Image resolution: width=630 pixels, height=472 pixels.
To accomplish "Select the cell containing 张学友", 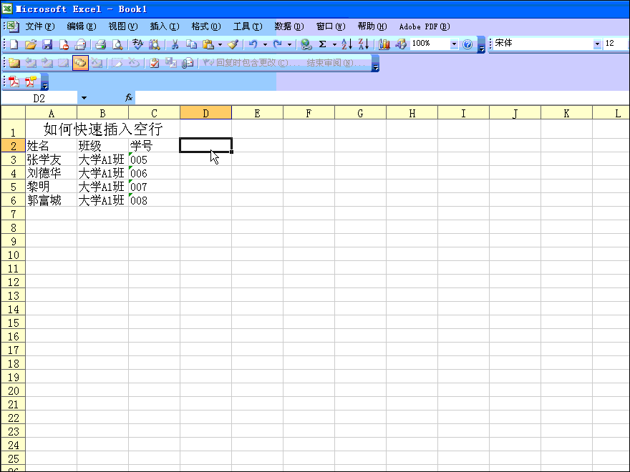I will pos(50,159).
